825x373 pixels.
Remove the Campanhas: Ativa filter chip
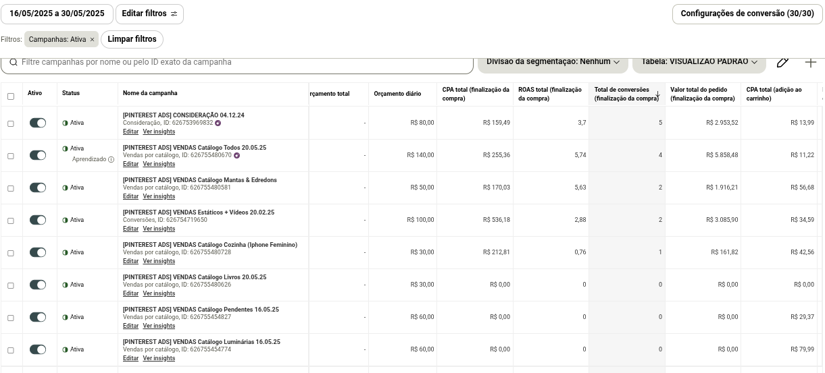92,40
